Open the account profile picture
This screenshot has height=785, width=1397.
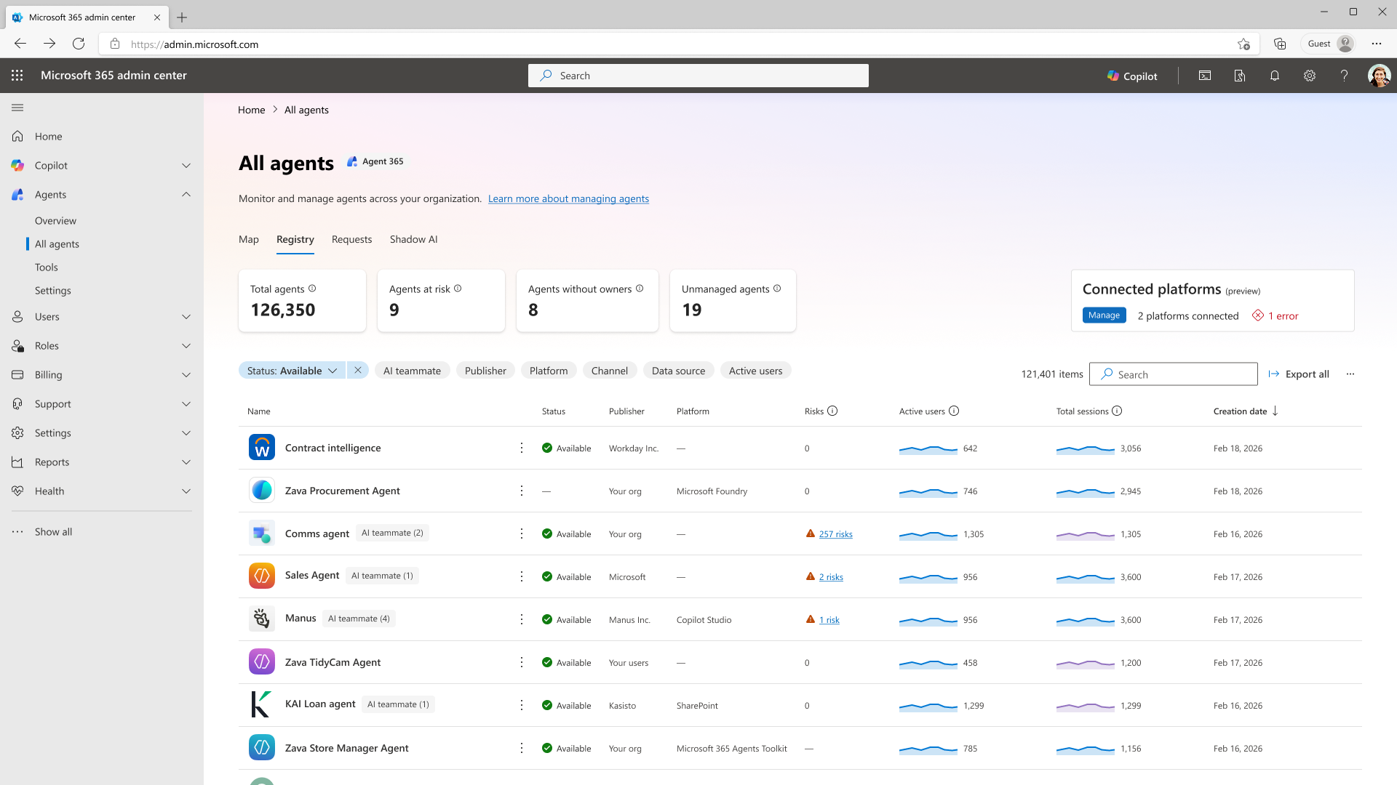point(1379,76)
